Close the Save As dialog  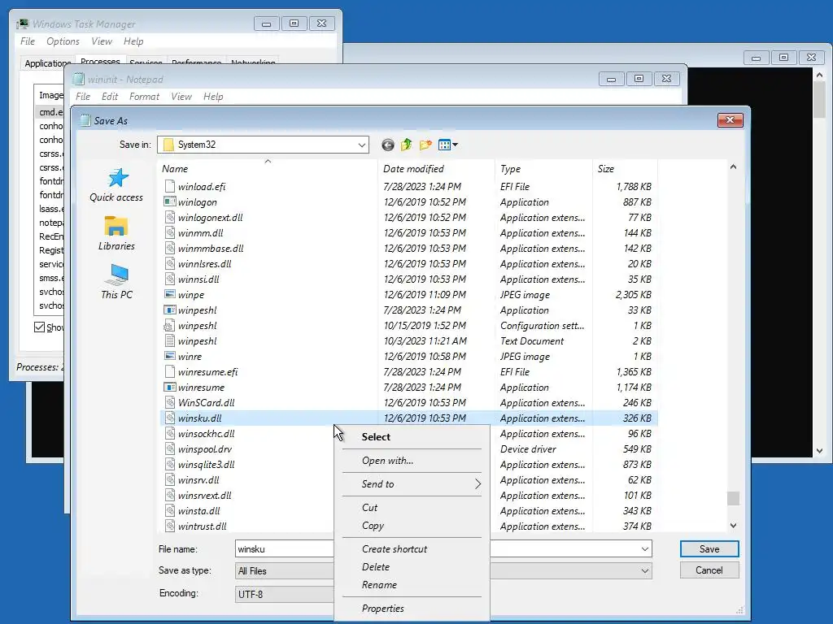click(x=730, y=120)
